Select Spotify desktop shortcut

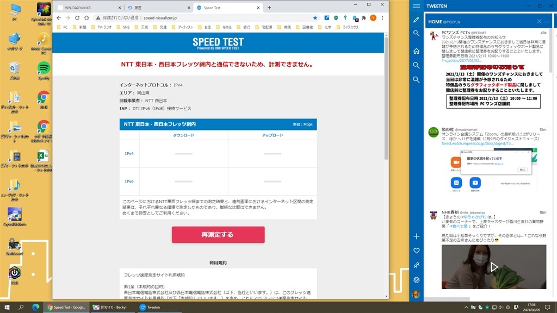coord(44,71)
